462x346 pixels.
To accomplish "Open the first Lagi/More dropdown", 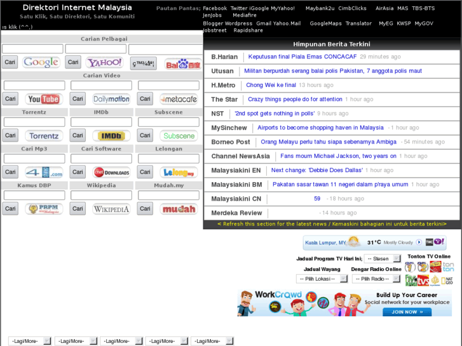I will pos(29,341).
